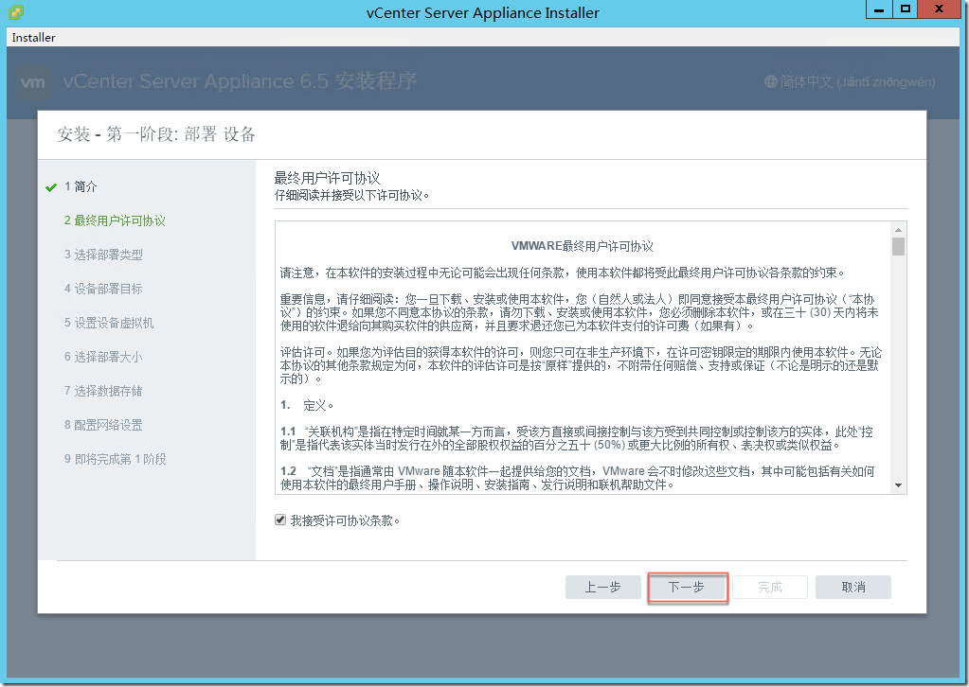Screen dimensions: 969x687
Task: Select step 9 即将完成第 1 阶段
Action: 115,459
